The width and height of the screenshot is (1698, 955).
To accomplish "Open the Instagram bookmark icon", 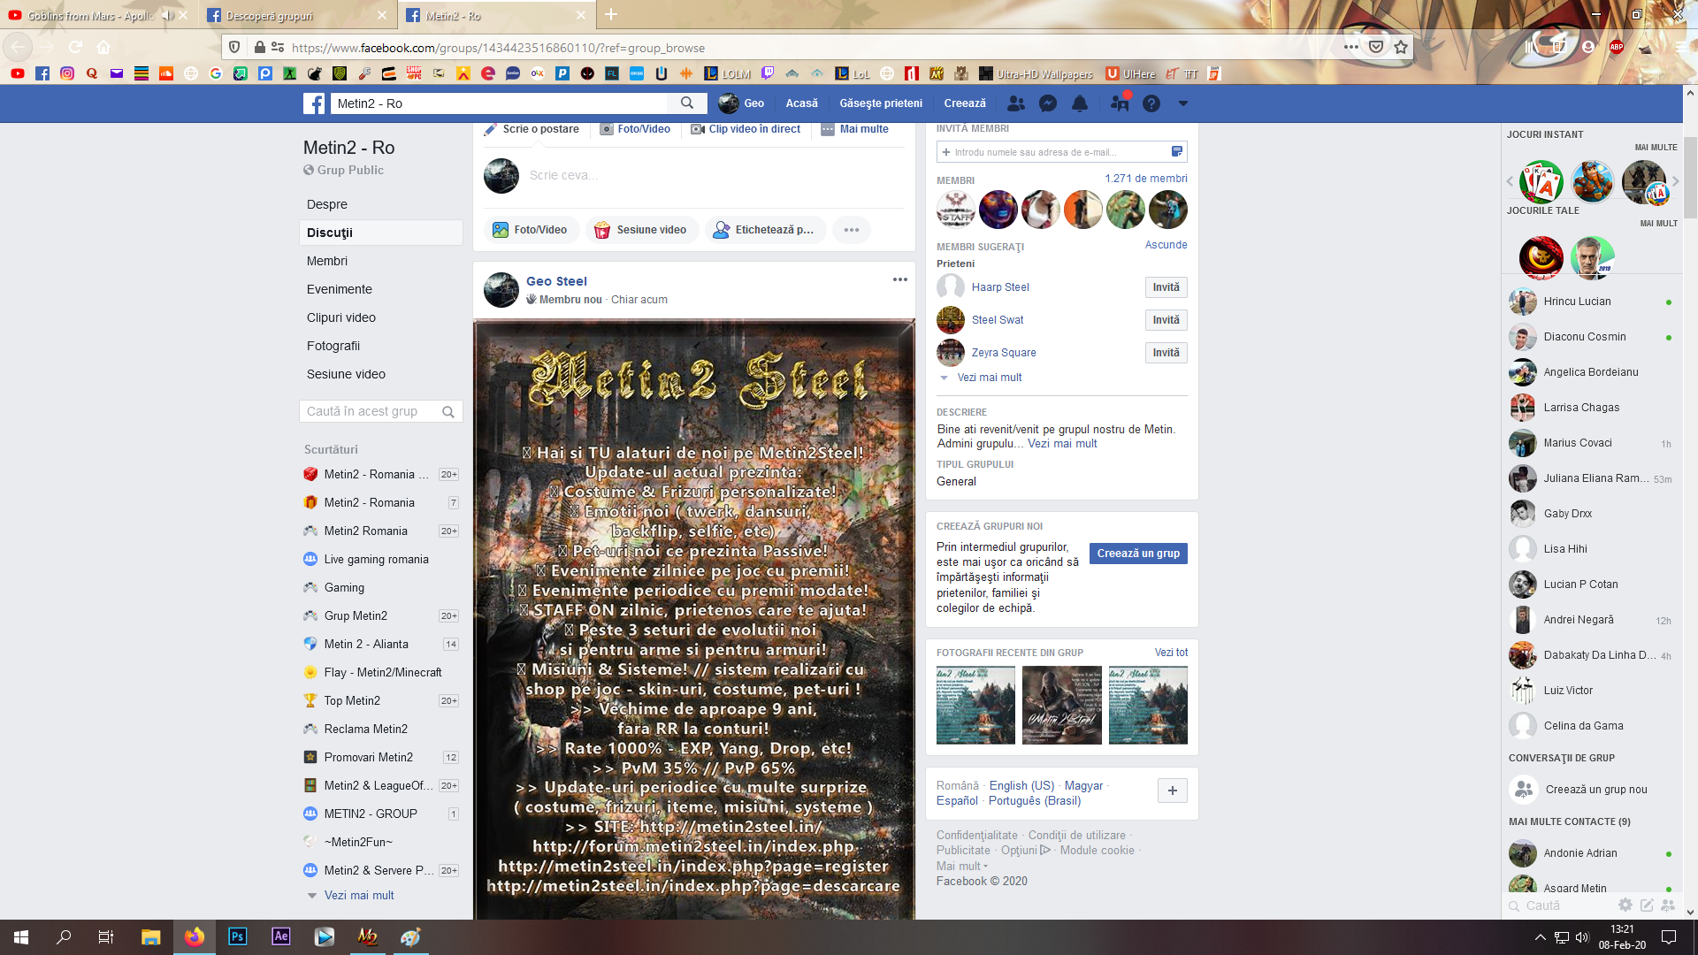I will coord(67,73).
